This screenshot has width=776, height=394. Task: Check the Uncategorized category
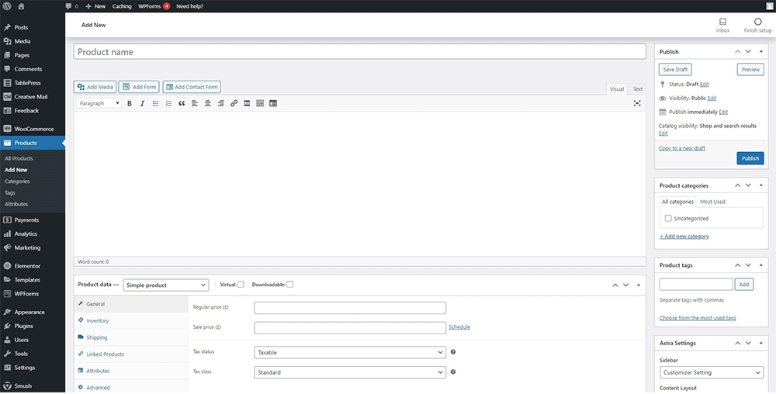[668, 219]
